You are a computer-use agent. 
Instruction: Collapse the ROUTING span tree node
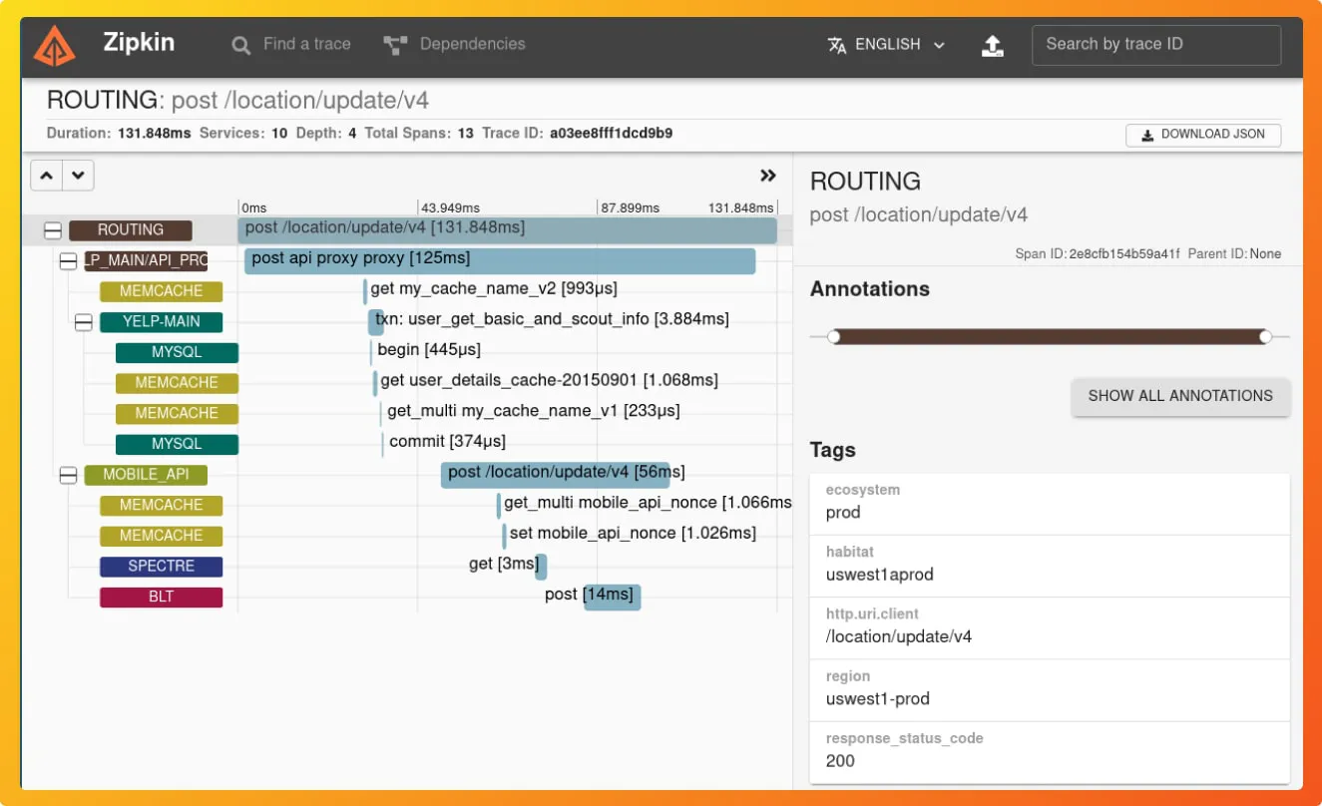click(53, 230)
